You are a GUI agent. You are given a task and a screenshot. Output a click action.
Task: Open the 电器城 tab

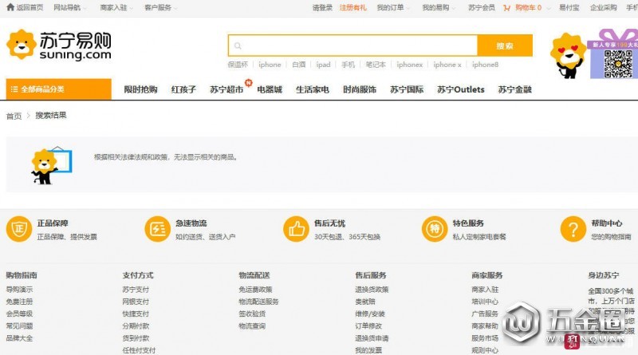[x=270, y=89]
